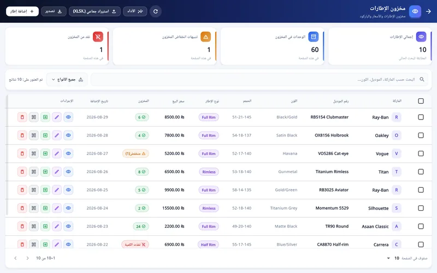Select the Silhouette row checkbox
The height and width of the screenshot is (273, 437).
click(x=421, y=208)
